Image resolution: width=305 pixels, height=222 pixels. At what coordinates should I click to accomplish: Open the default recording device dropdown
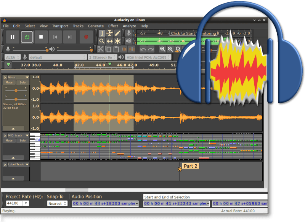point(58,57)
